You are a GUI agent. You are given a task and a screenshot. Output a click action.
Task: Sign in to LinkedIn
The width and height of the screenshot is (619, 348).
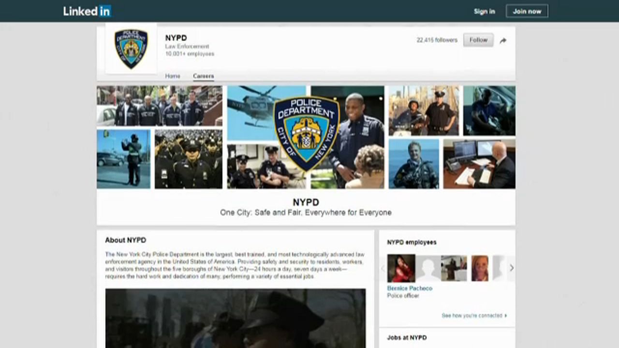[484, 11]
